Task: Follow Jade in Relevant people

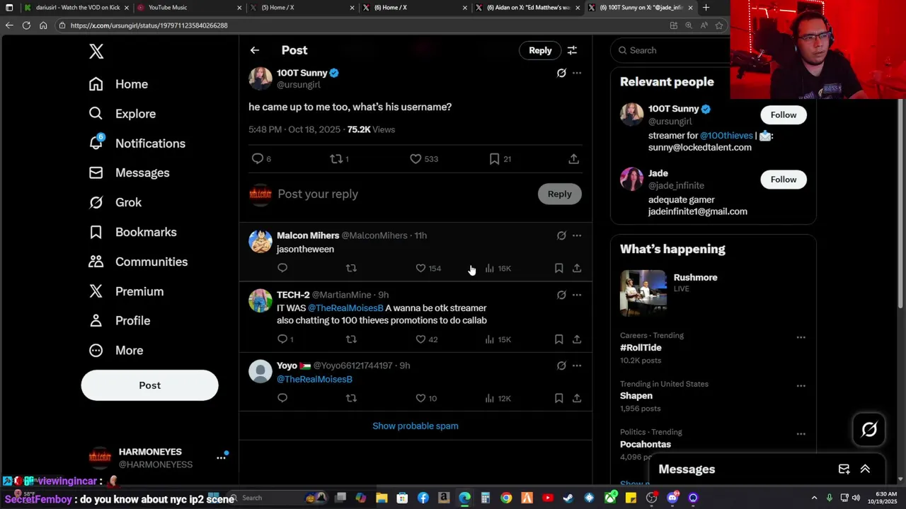Action: (783, 180)
